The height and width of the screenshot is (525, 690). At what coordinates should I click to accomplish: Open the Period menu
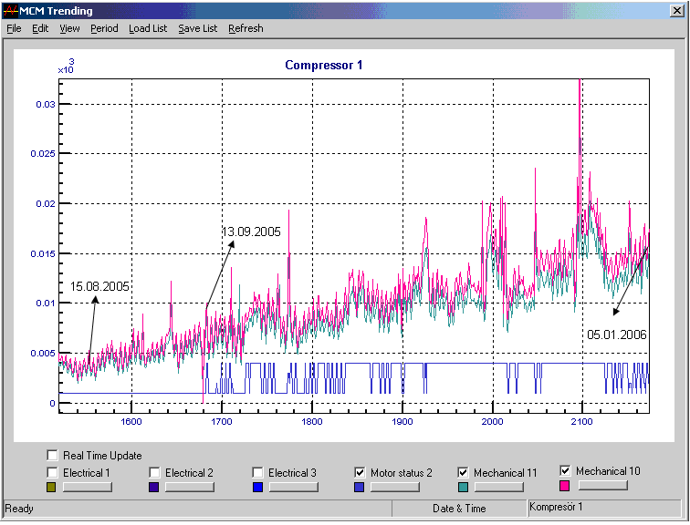[104, 28]
